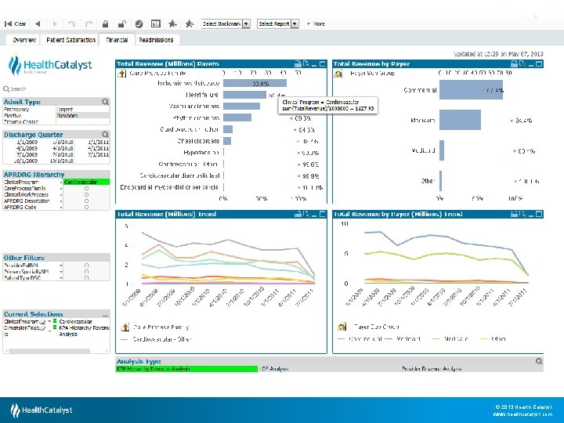The image size is (564, 423).
Task: Add a bookmark with star-plus icon
Action: point(172,23)
